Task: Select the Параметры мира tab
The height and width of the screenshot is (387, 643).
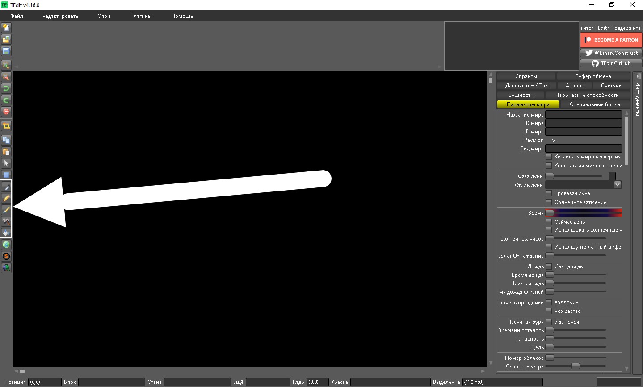Action: coord(528,104)
